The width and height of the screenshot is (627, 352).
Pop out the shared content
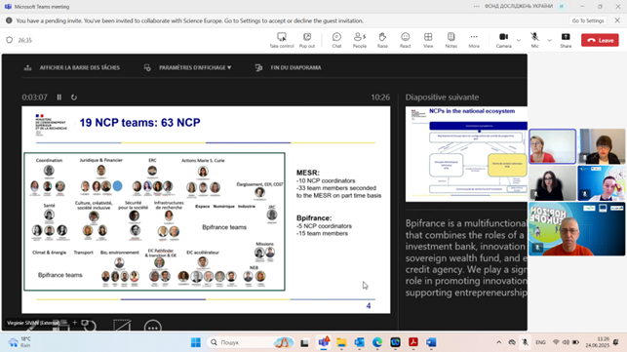pyautogui.click(x=307, y=40)
